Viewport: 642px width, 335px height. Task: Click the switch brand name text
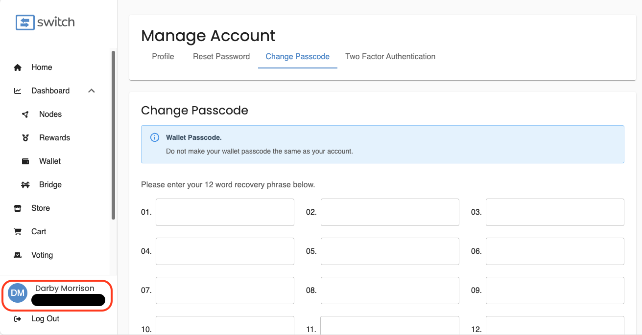point(56,22)
